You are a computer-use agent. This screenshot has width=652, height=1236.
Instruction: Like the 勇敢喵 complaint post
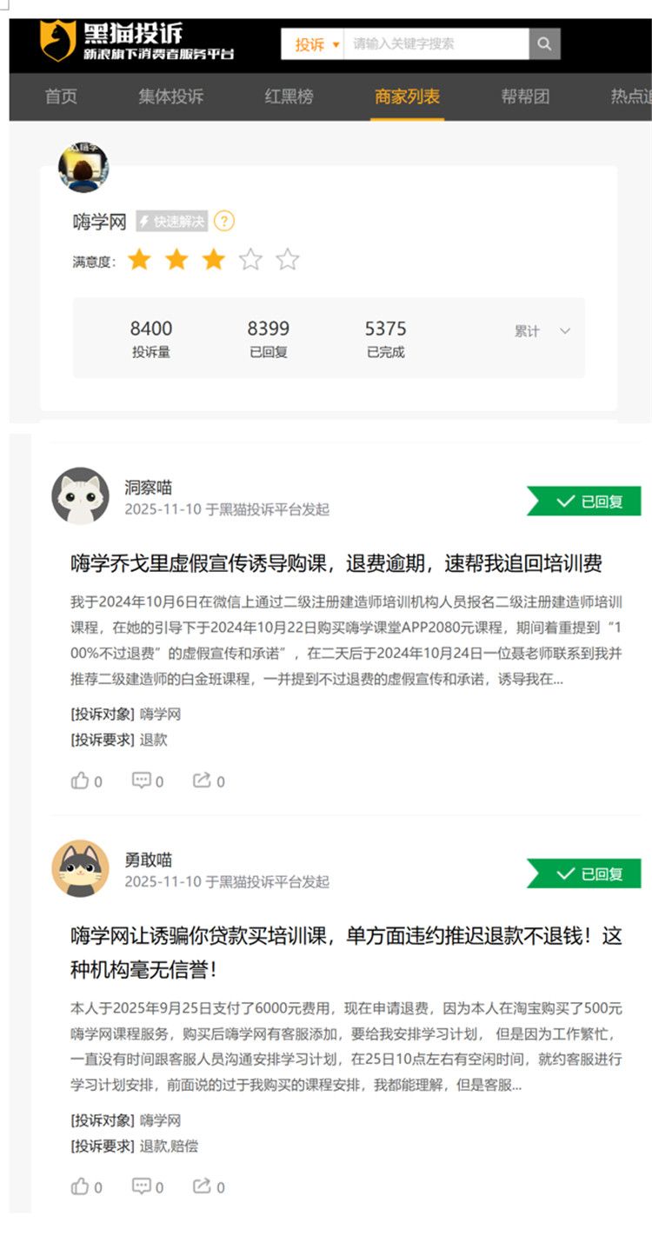[86, 1186]
